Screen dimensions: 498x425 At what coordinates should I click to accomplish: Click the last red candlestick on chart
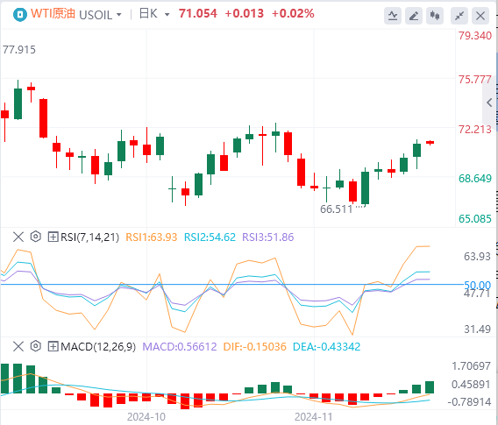[x=430, y=143]
